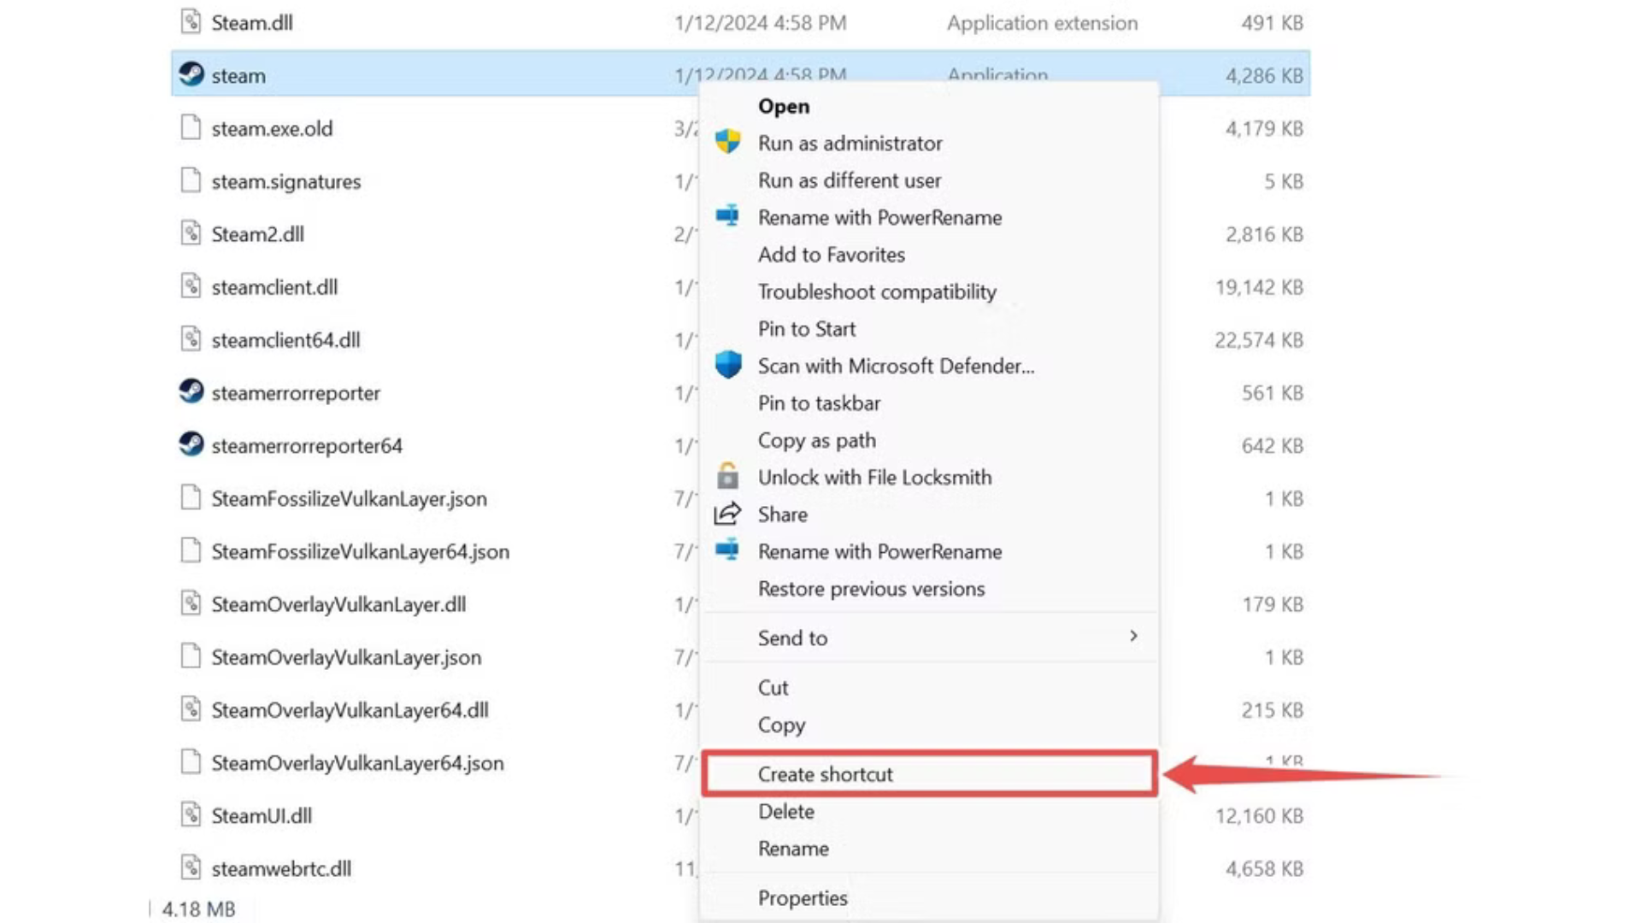Click the Share arrow icon in the menu
The width and height of the screenshot is (1641, 923).
pyautogui.click(x=728, y=514)
